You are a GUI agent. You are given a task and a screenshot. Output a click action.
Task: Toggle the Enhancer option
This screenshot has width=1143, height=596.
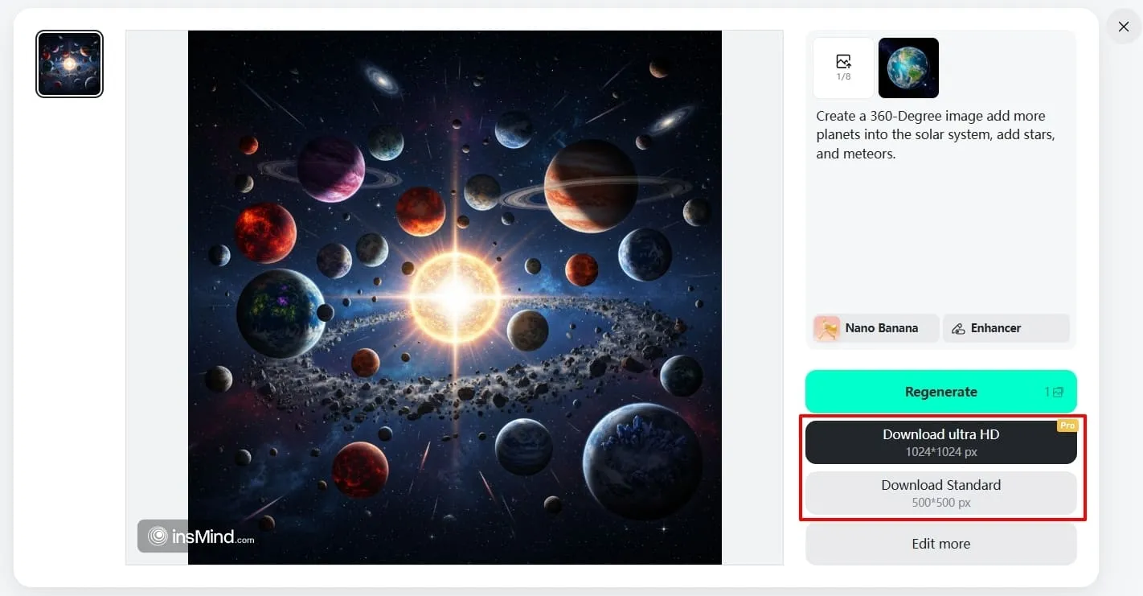[1006, 328]
